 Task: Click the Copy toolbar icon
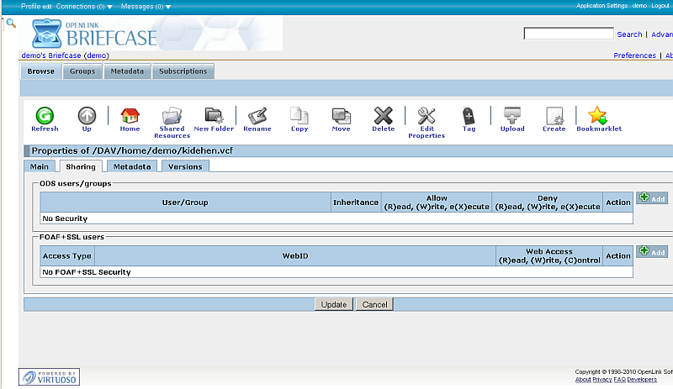click(x=299, y=115)
